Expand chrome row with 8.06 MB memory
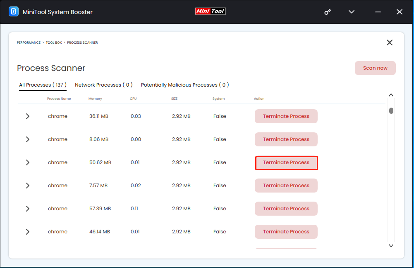This screenshot has height=268, width=414. tap(27, 139)
